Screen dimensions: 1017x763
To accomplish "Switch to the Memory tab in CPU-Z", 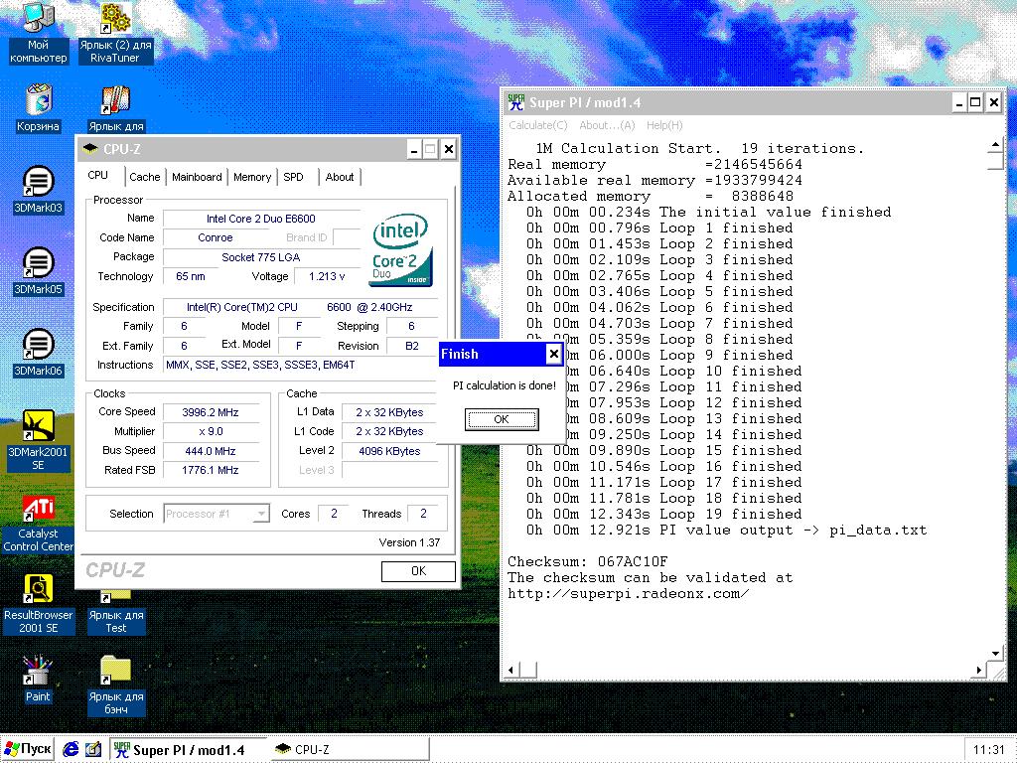I will coord(252,177).
